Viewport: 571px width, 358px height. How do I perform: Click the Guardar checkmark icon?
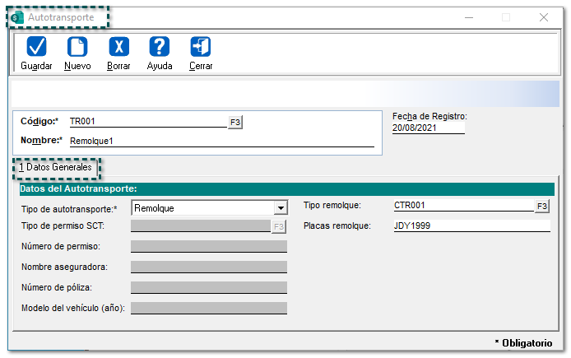(36, 47)
